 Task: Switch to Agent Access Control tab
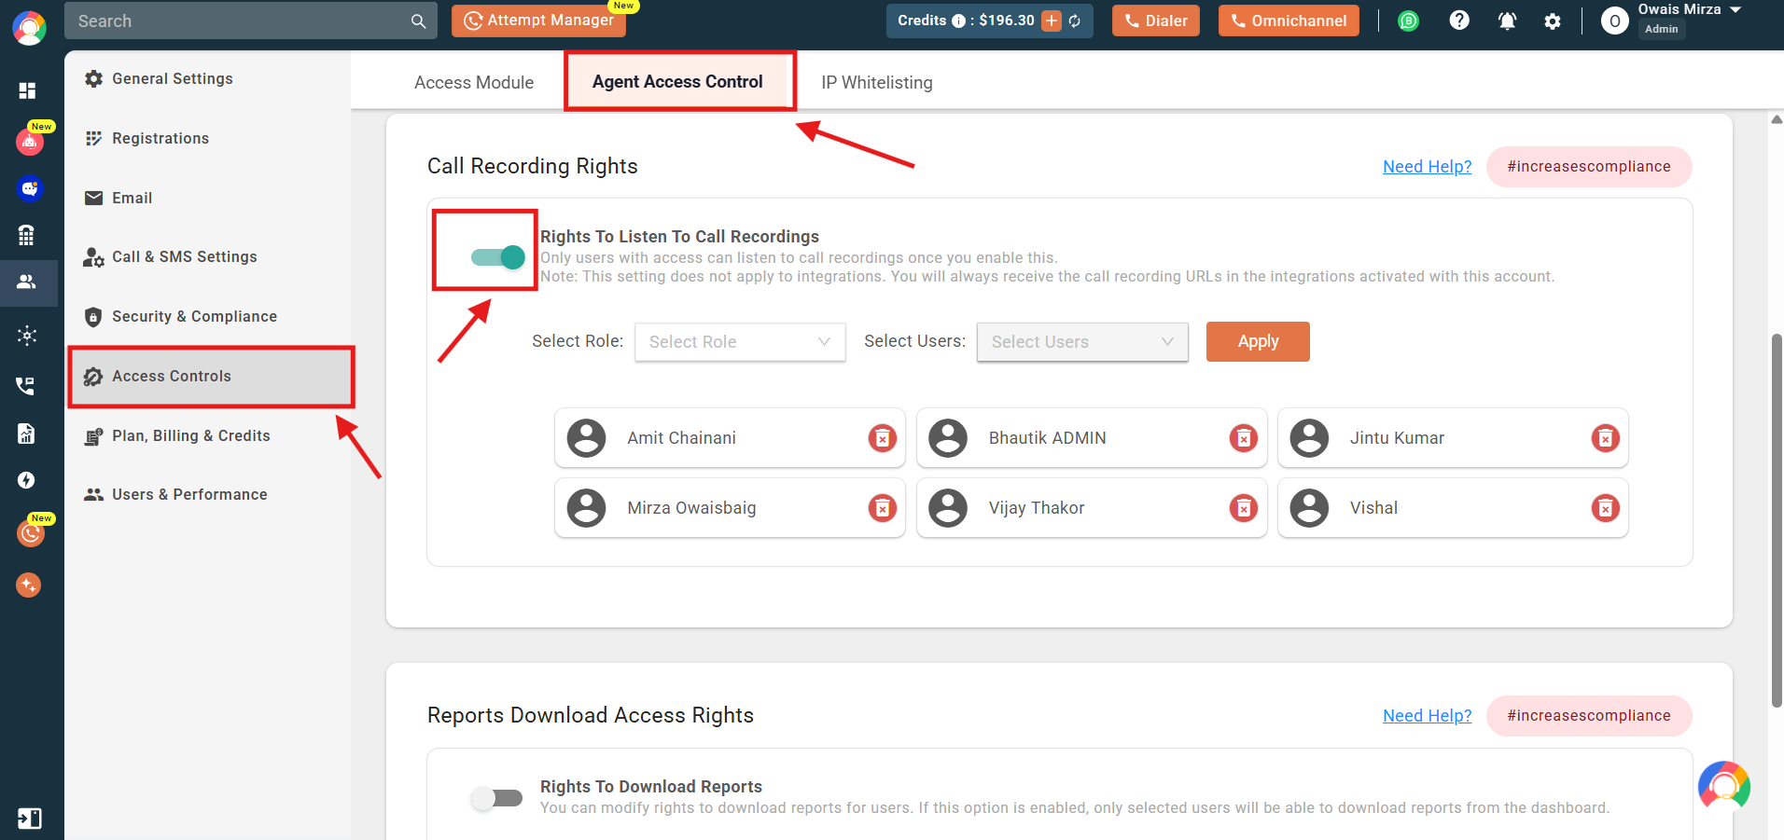point(677,82)
